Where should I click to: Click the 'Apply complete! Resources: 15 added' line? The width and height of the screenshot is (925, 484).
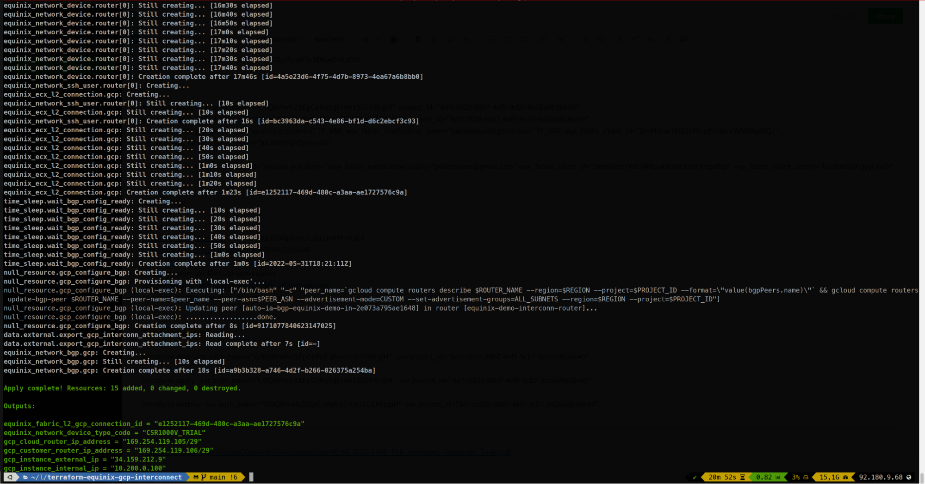122,388
